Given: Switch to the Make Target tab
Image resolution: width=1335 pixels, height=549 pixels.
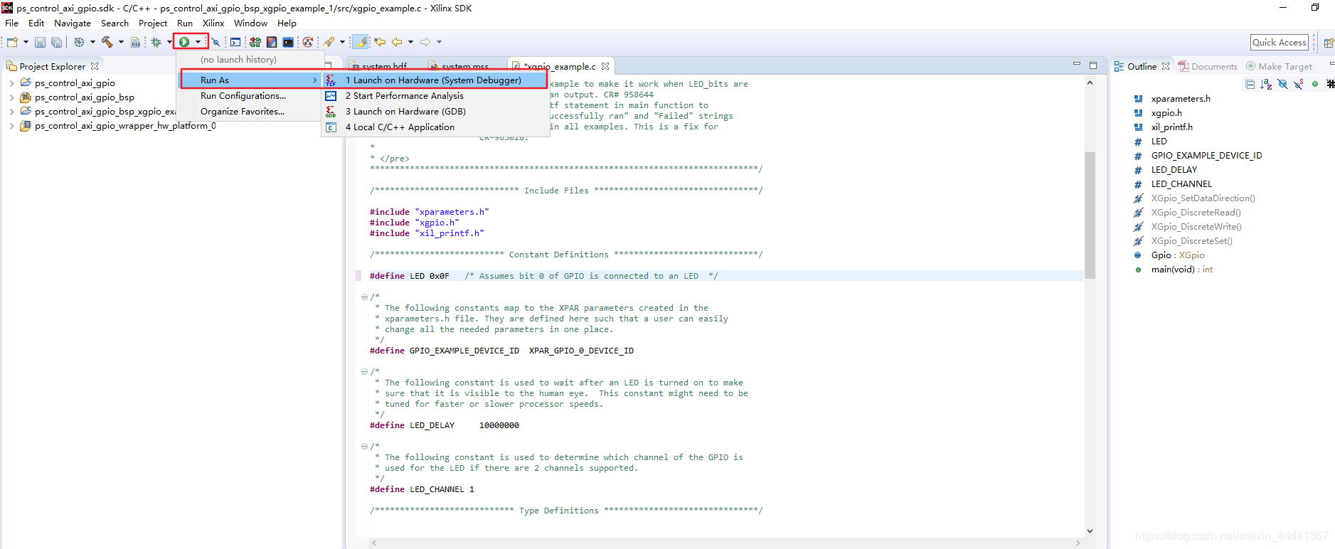Looking at the screenshot, I should click(x=1279, y=66).
